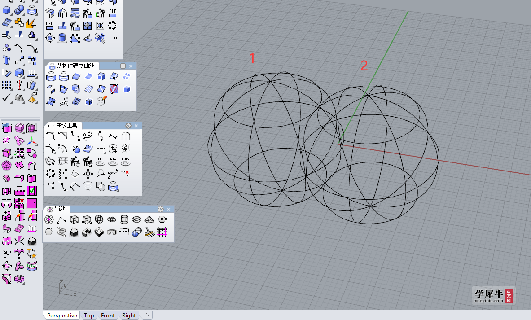
Task: Click the wireframe sphere icon in 辅助
Action: 99,219
